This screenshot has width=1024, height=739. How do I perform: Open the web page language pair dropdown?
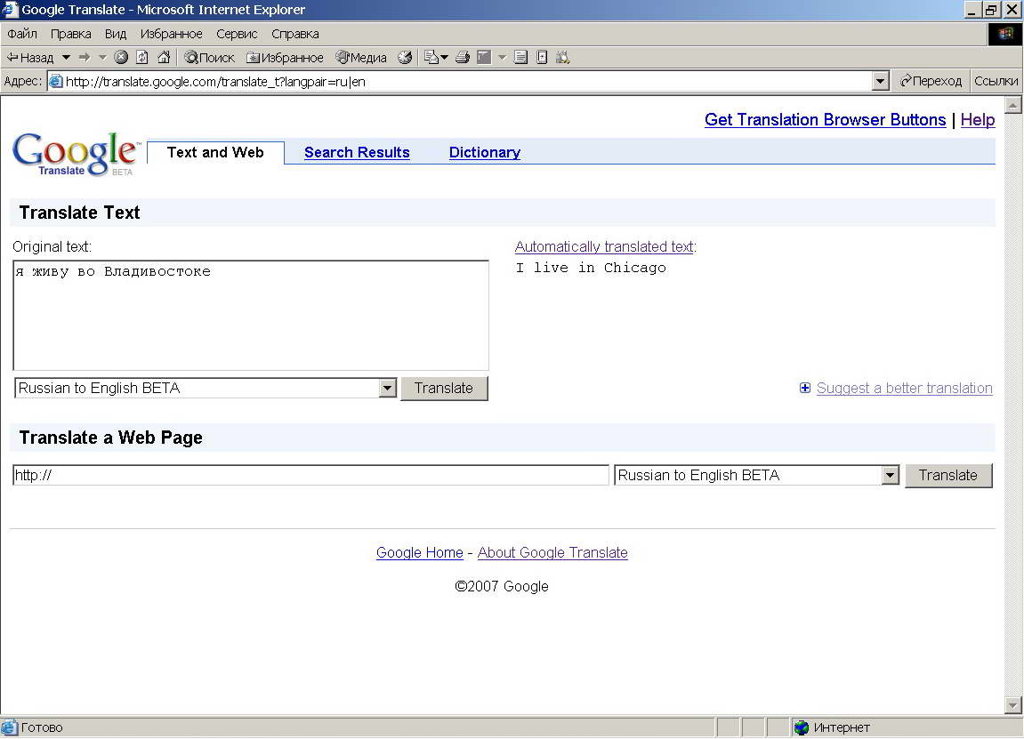pos(757,475)
